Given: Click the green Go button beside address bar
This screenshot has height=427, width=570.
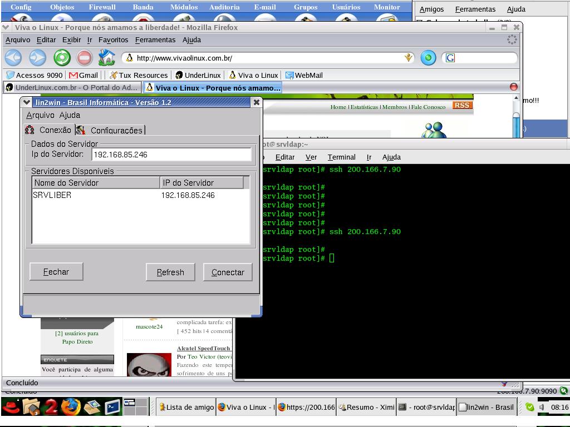Looking at the screenshot, I should pyautogui.click(x=428, y=58).
